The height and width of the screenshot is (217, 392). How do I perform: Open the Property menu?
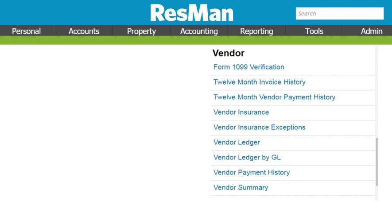point(141,31)
